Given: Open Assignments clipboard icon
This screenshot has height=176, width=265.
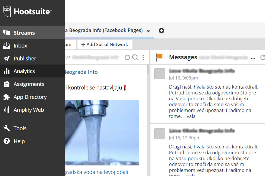Looking at the screenshot, I should pos(7,84).
